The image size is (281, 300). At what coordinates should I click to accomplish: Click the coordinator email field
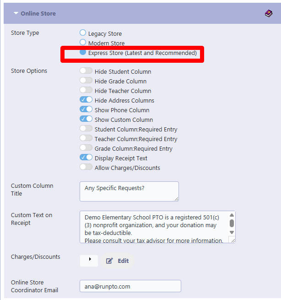[x=130, y=286]
